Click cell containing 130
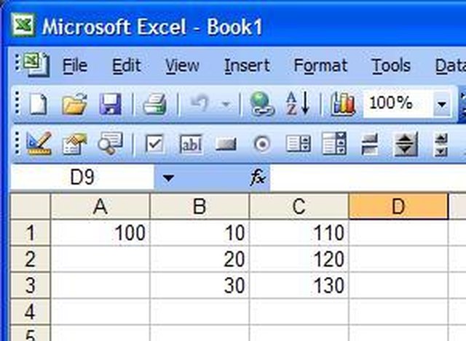466x341 pixels. tap(299, 285)
